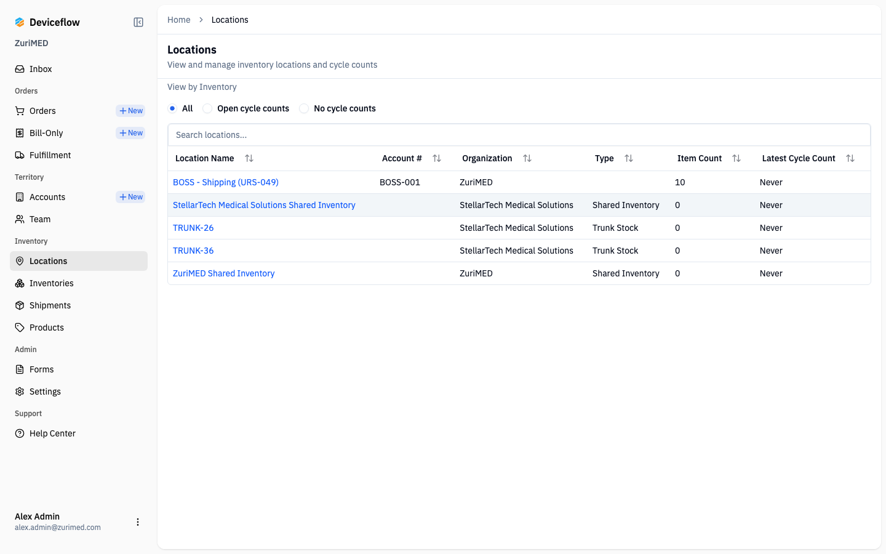Screen dimensions: 886x554
Task: Open Settings under Admin
Action: 79,391
